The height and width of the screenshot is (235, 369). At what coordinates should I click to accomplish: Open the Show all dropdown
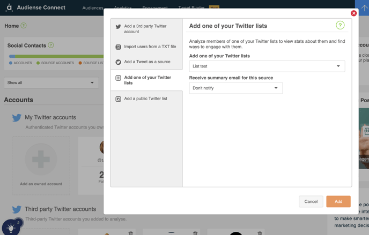pyautogui.click(x=51, y=82)
